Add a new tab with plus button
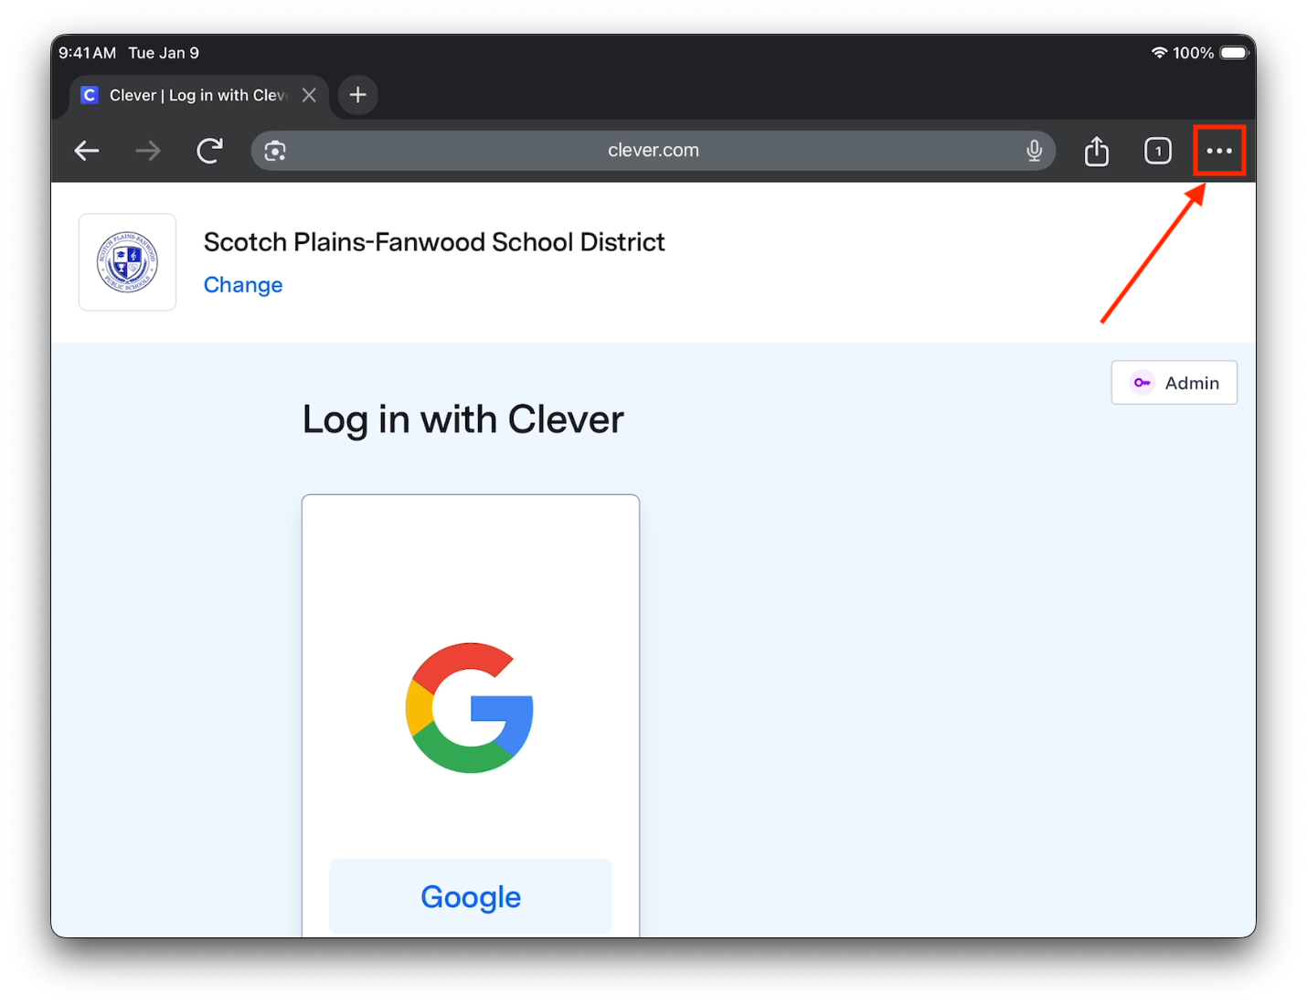1307x1005 pixels. click(x=358, y=95)
